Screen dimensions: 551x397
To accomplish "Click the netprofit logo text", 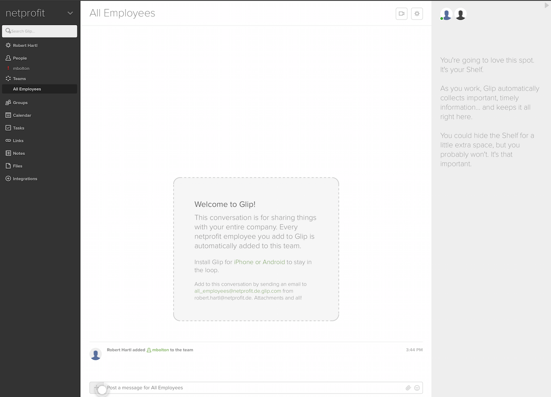I will [x=25, y=13].
